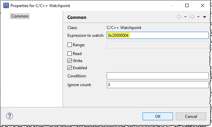Close the Properties dialog window
Screen dimensions: 212x127
tap(203, 5)
